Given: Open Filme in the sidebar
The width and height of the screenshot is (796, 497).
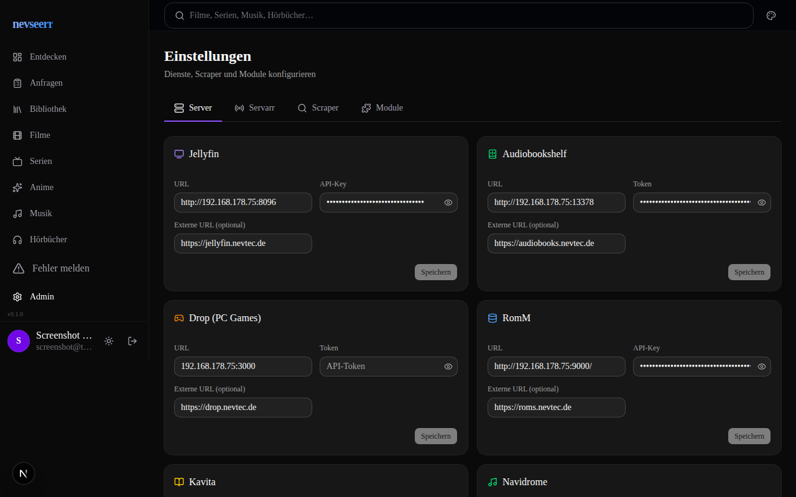Looking at the screenshot, I should 74,135.
